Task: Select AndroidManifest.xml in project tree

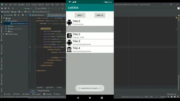Action: (x=19, y=24)
